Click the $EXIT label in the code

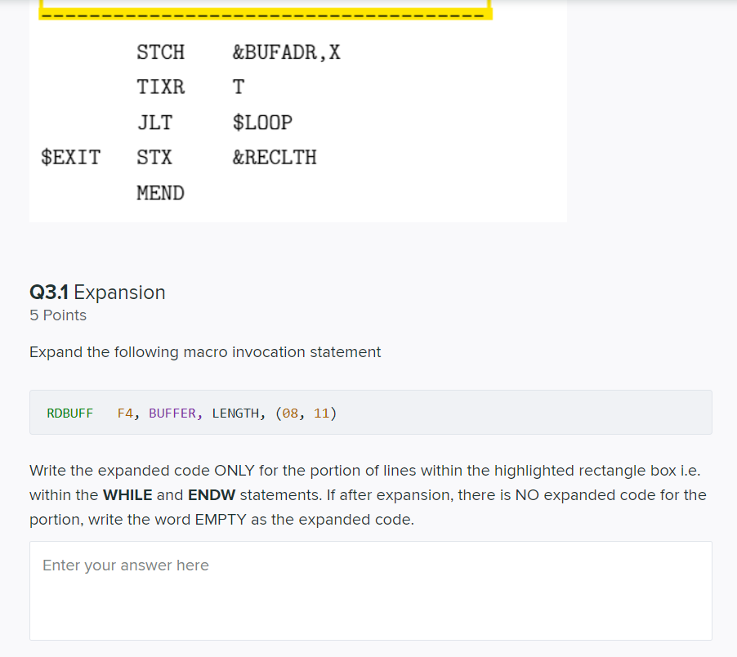click(70, 157)
